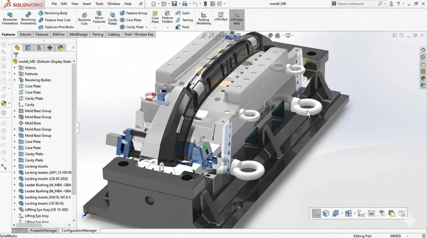Select the Feature Feat Cuts tool
The height and width of the screenshot is (238, 427).
(54, 20)
